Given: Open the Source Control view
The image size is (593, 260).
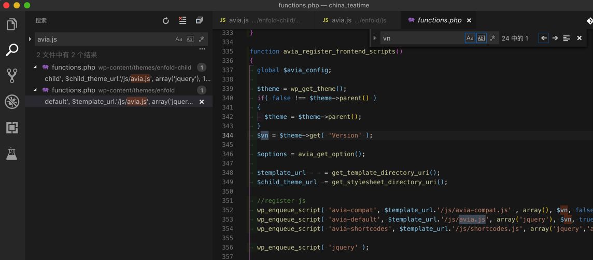Looking at the screenshot, I should click(11, 76).
